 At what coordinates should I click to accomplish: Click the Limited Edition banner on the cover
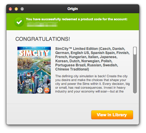click(34, 48)
